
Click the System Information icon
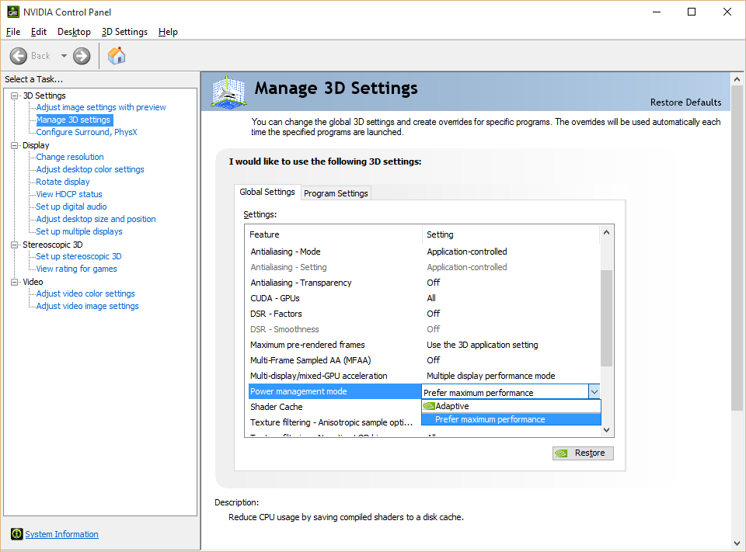pyautogui.click(x=16, y=534)
